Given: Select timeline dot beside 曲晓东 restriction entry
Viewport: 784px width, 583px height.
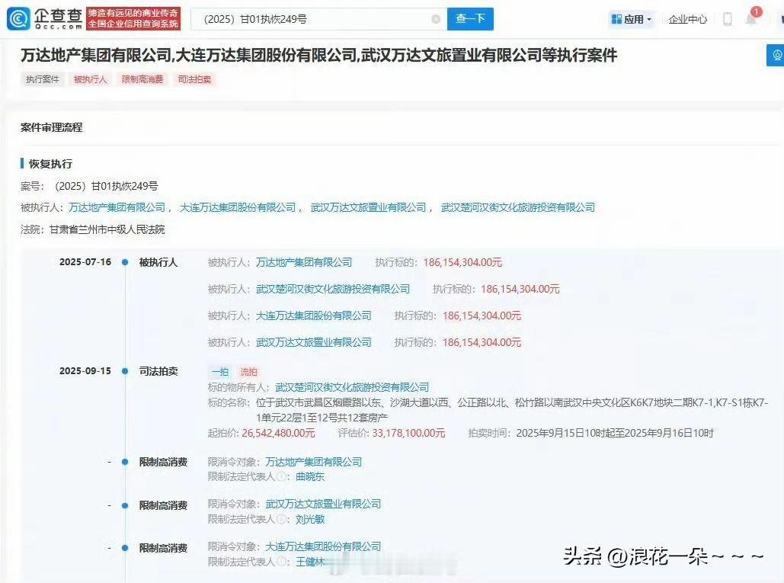Looking at the screenshot, I should pyautogui.click(x=125, y=462).
